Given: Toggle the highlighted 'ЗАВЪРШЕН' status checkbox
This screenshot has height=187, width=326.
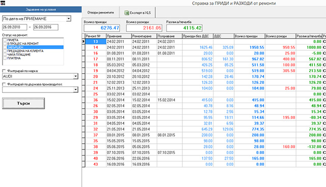Looking at the screenshot, I should pyautogui.click(x=5, y=47).
